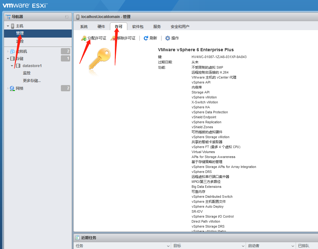Click the host icon next to localhost.localdomain title
This screenshot has width=318, height=249.
(78, 17)
